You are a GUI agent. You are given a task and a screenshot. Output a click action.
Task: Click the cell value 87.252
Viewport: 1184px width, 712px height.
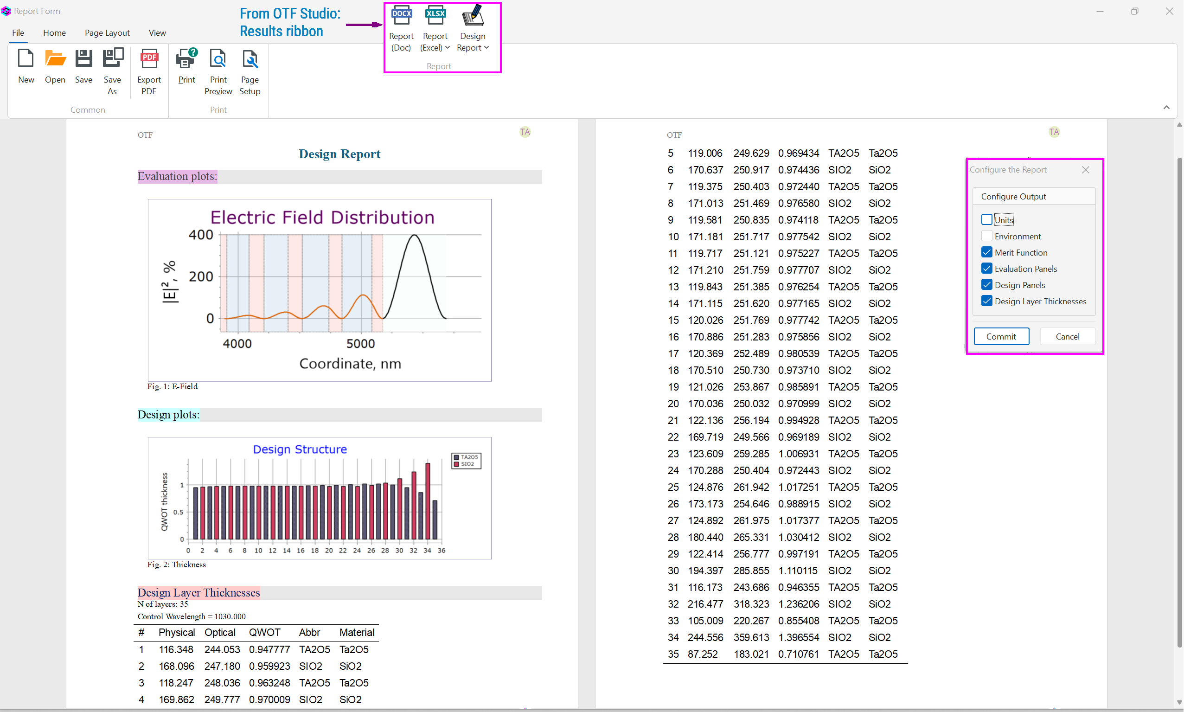(x=703, y=654)
